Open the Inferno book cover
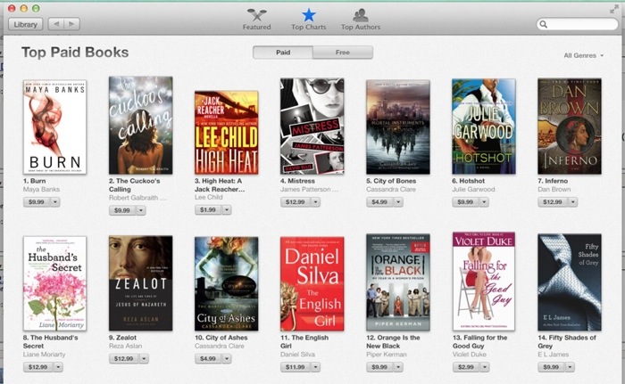The height and width of the screenshot is (384, 625). [x=570, y=126]
